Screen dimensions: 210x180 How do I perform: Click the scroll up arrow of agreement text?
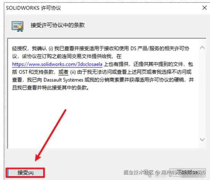click(x=202, y=48)
